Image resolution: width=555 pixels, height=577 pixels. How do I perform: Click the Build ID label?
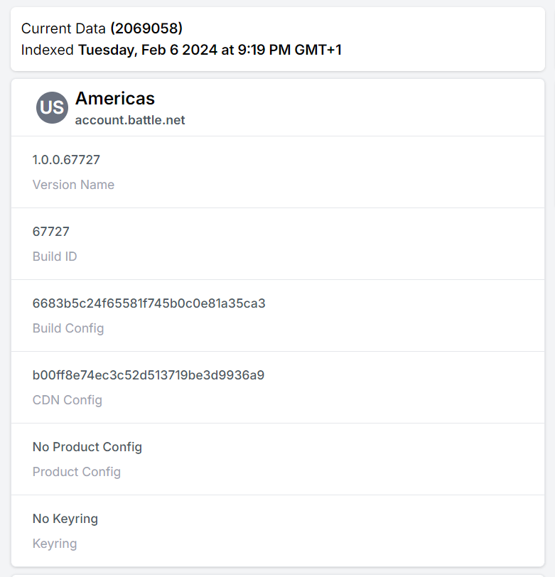pyautogui.click(x=55, y=256)
